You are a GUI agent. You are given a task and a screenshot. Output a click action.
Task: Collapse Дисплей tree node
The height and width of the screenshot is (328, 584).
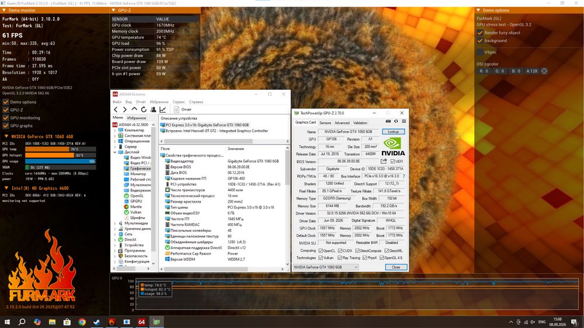(x=114, y=152)
